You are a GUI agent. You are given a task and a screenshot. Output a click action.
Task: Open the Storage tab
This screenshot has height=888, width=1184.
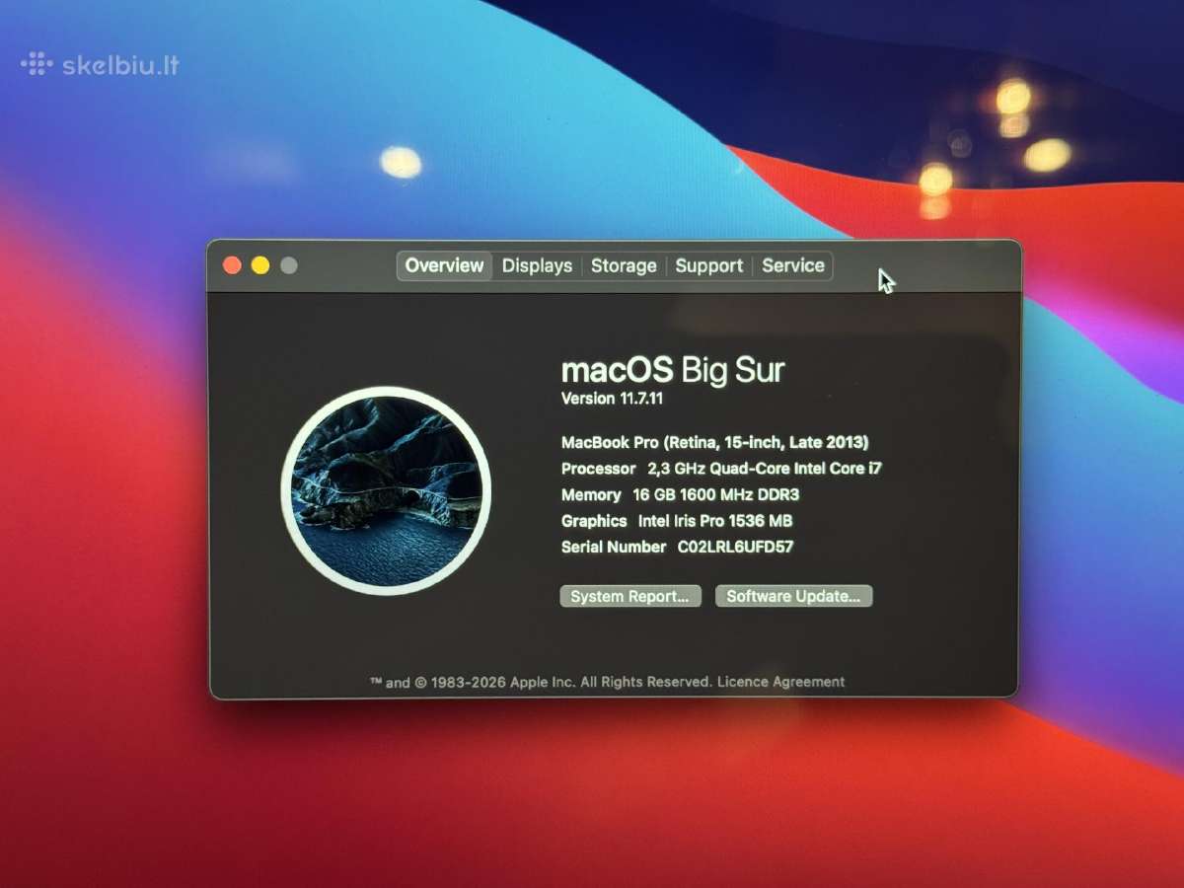(x=624, y=265)
